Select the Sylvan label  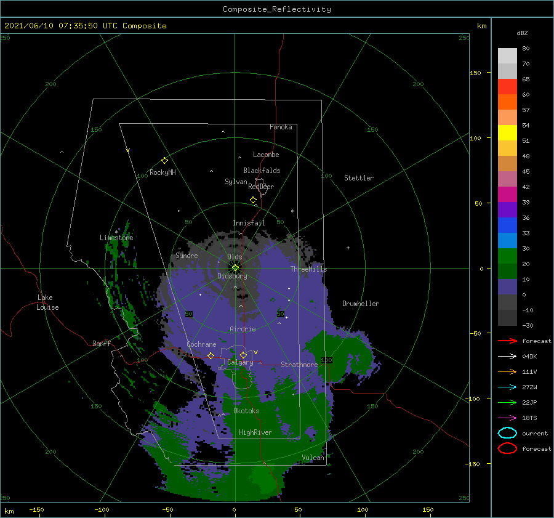[236, 182]
